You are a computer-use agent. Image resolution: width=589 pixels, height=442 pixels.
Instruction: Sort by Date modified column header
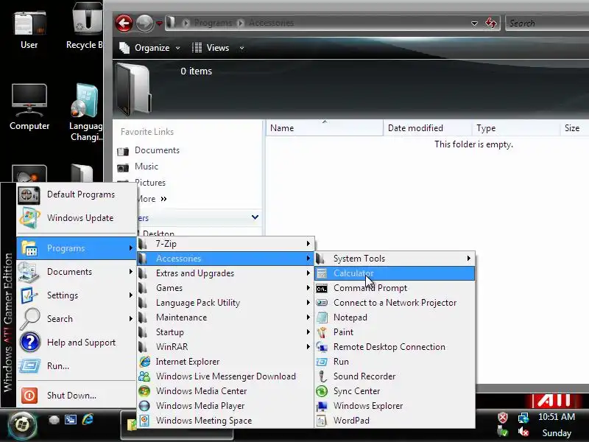pyautogui.click(x=428, y=128)
